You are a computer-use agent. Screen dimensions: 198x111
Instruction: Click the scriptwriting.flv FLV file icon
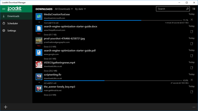[x=39, y=77]
